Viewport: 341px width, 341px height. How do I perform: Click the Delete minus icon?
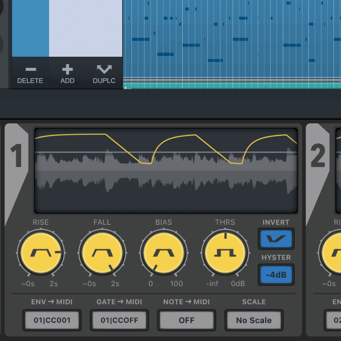(x=30, y=70)
